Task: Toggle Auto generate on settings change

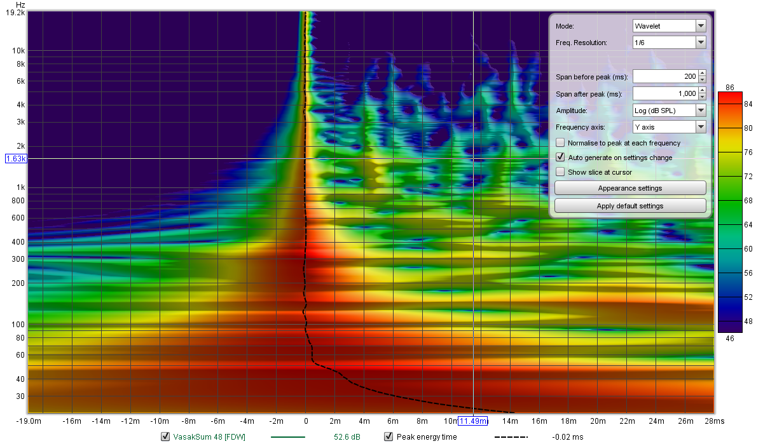Action: [560, 157]
